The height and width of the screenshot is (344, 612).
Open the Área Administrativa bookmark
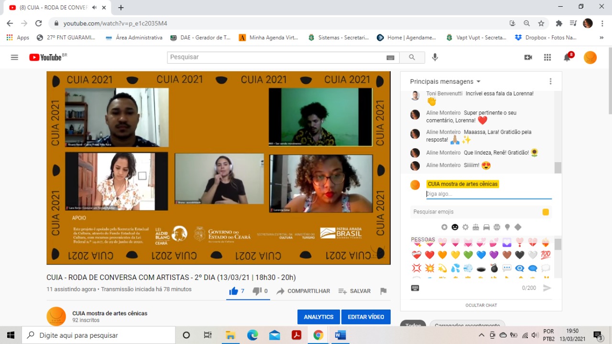coord(134,37)
